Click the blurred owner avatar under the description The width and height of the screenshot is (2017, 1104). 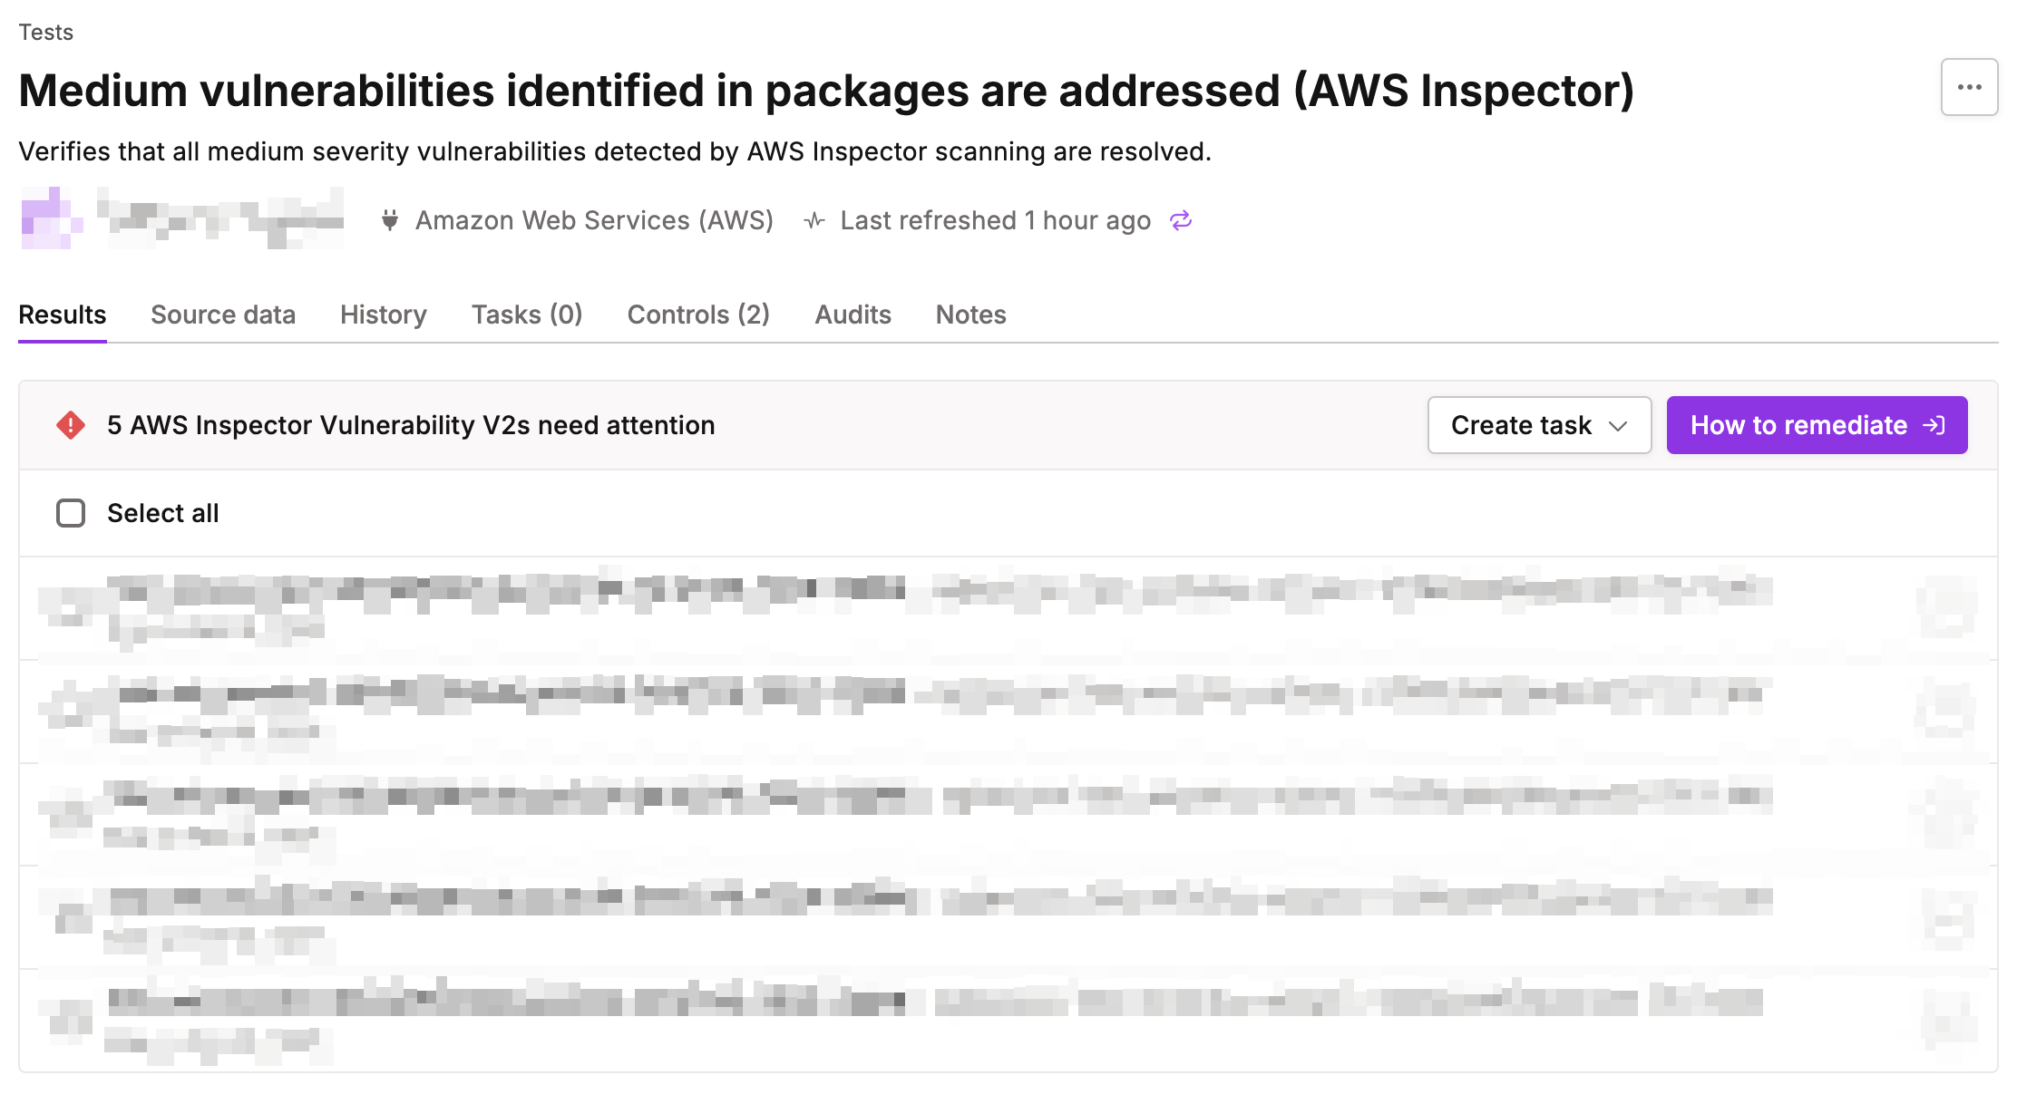(51, 218)
